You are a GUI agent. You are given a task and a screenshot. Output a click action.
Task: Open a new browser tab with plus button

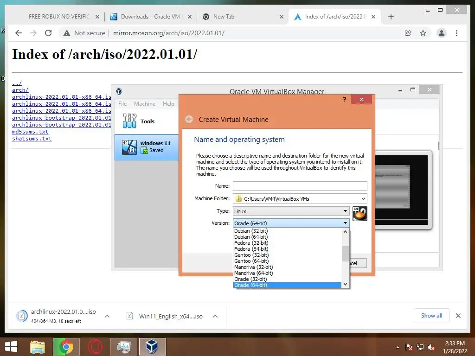point(391,17)
